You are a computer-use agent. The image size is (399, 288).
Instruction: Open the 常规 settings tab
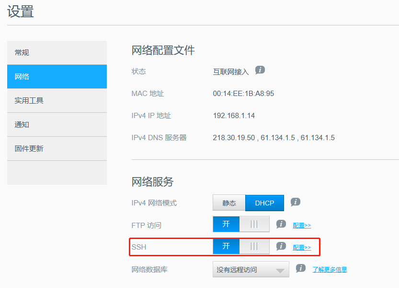pos(57,53)
